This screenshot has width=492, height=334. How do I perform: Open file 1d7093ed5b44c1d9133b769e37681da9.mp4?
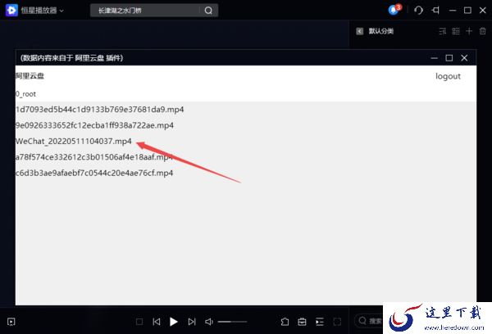pyautogui.click(x=99, y=110)
